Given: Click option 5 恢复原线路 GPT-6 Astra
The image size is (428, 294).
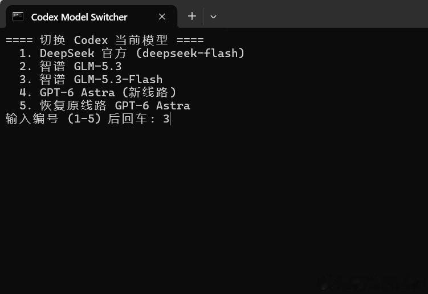Looking at the screenshot, I should (x=104, y=105).
